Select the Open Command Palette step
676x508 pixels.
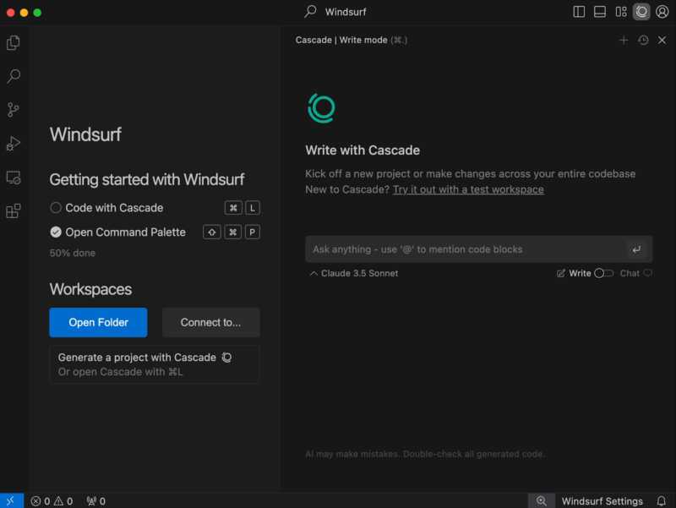pyautogui.click(x=125, y=232)
